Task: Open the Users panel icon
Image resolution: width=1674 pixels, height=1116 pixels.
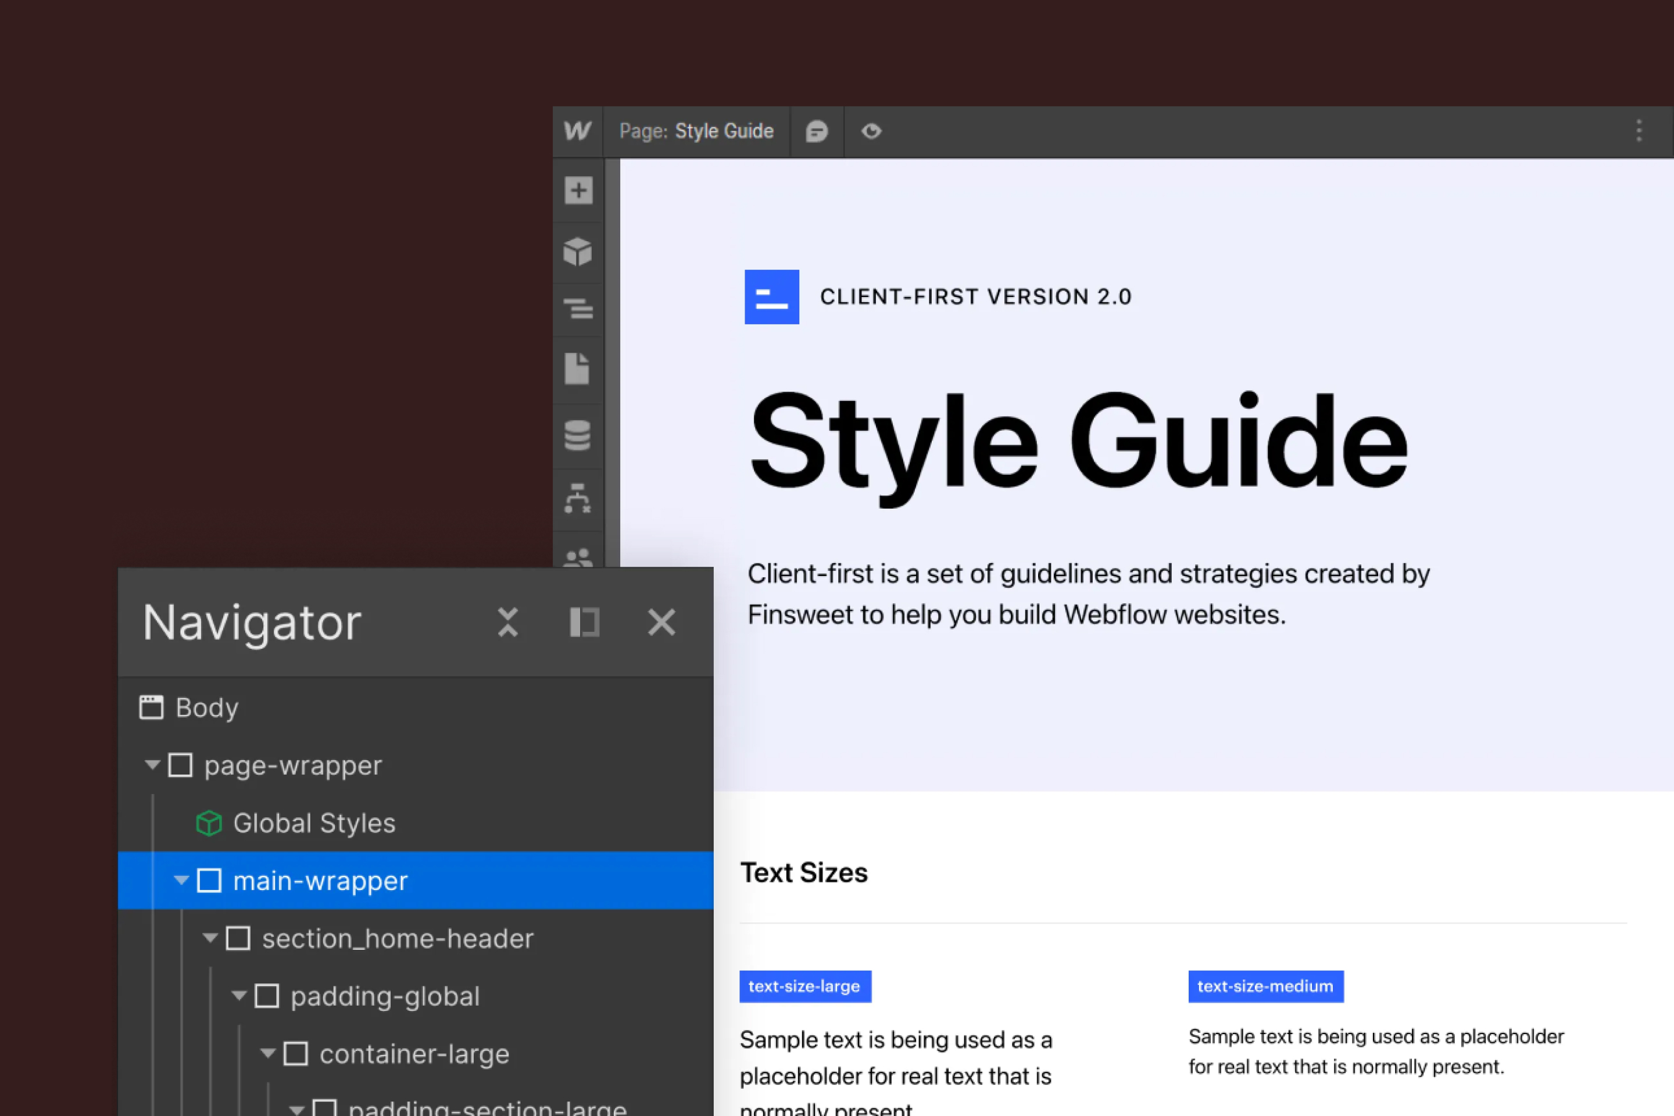Action: pos(577,557)
